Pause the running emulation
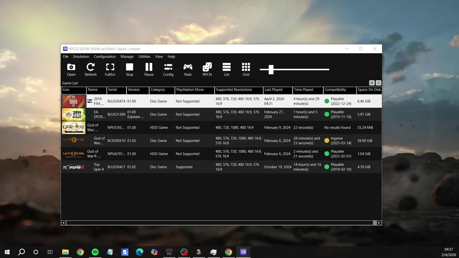The height and width of the screenshot is (258, 459). click(x=149, y=70)
